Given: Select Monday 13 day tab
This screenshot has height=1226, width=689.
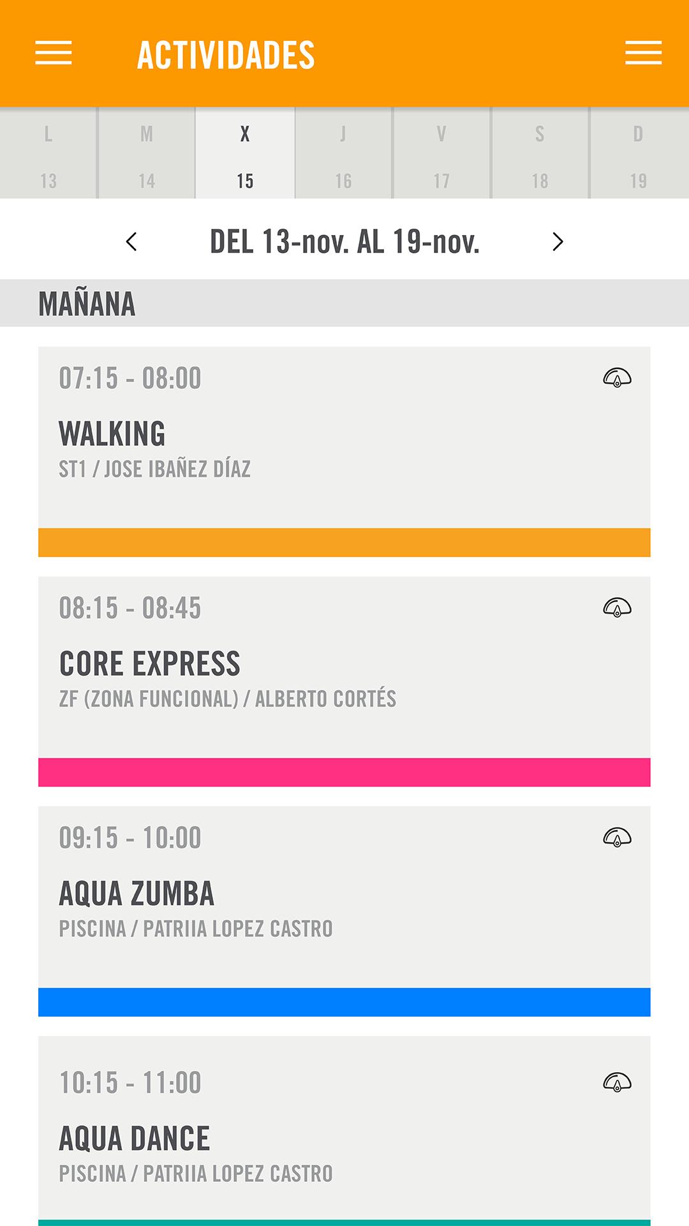Looking at the screenshot, I should click(48, 153).
